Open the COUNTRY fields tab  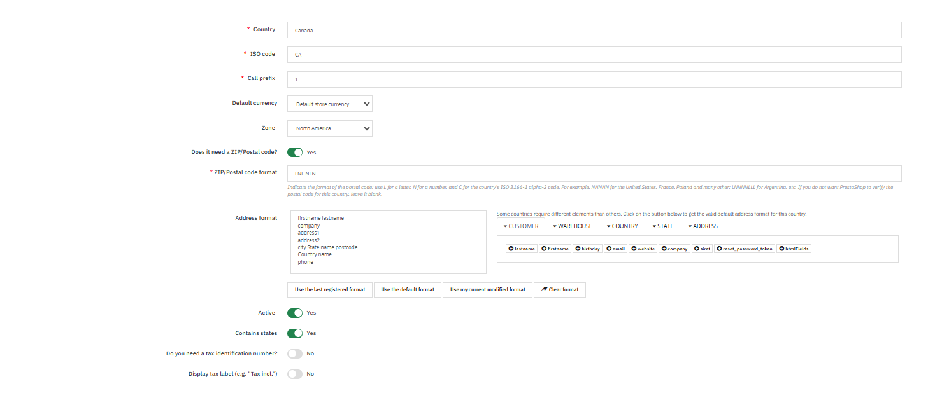coord(622,226)
